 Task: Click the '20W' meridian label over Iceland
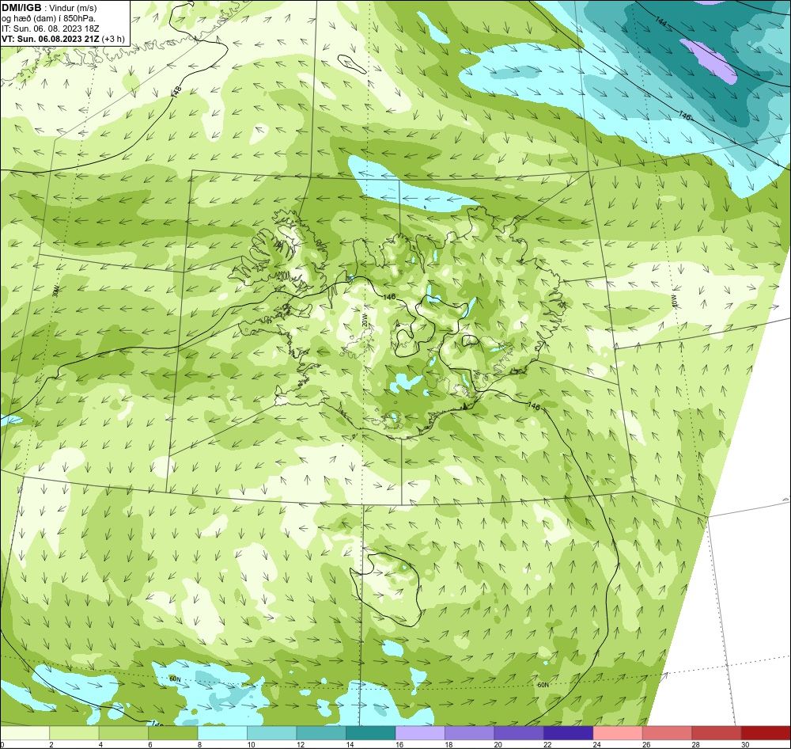pos(365,321)
